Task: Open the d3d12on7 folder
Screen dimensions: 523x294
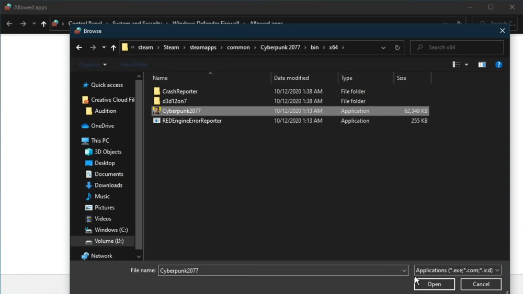Action: point(174,101)
